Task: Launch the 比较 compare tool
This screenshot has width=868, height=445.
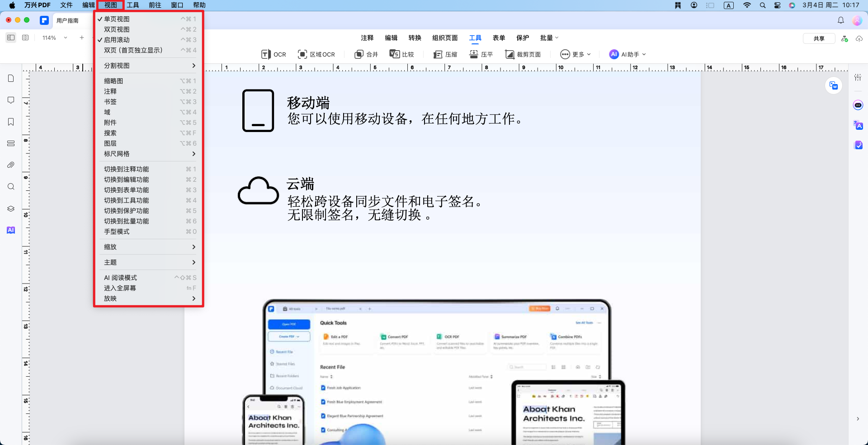Action: [402, 54]
